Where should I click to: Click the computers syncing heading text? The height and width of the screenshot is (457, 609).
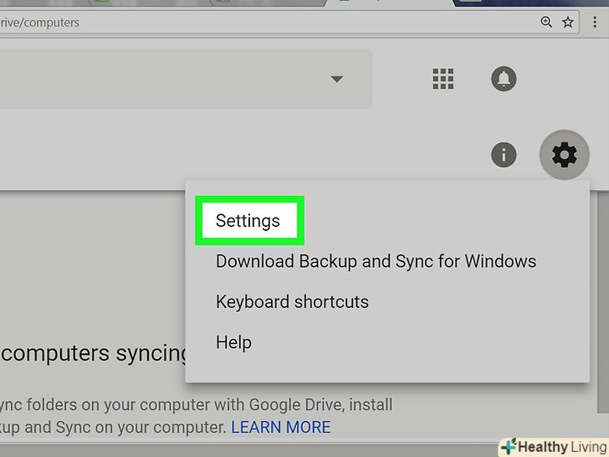tap(96, 353)
